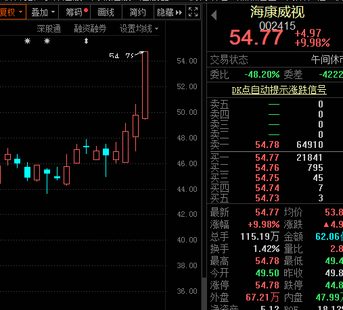Click the red dot on 筹码
Screen dimensions: 343x310
tap(86, 10)
